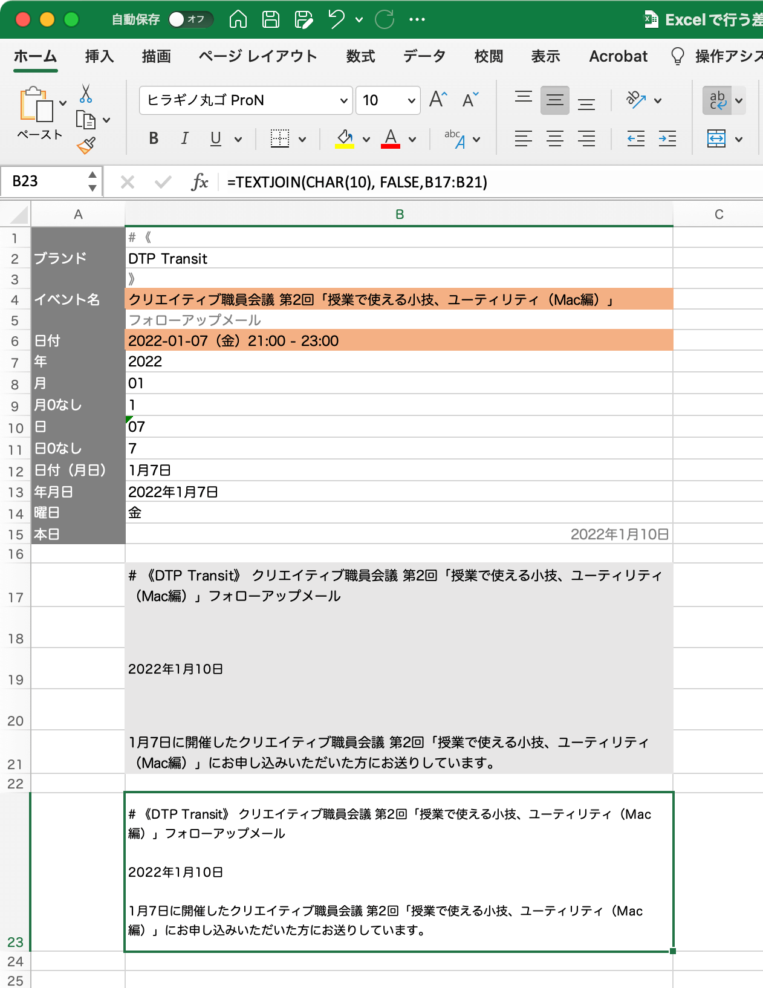Click the Save floppy disk icon
763x988 pixels.
pyautogui.click(x=270, y=19)
